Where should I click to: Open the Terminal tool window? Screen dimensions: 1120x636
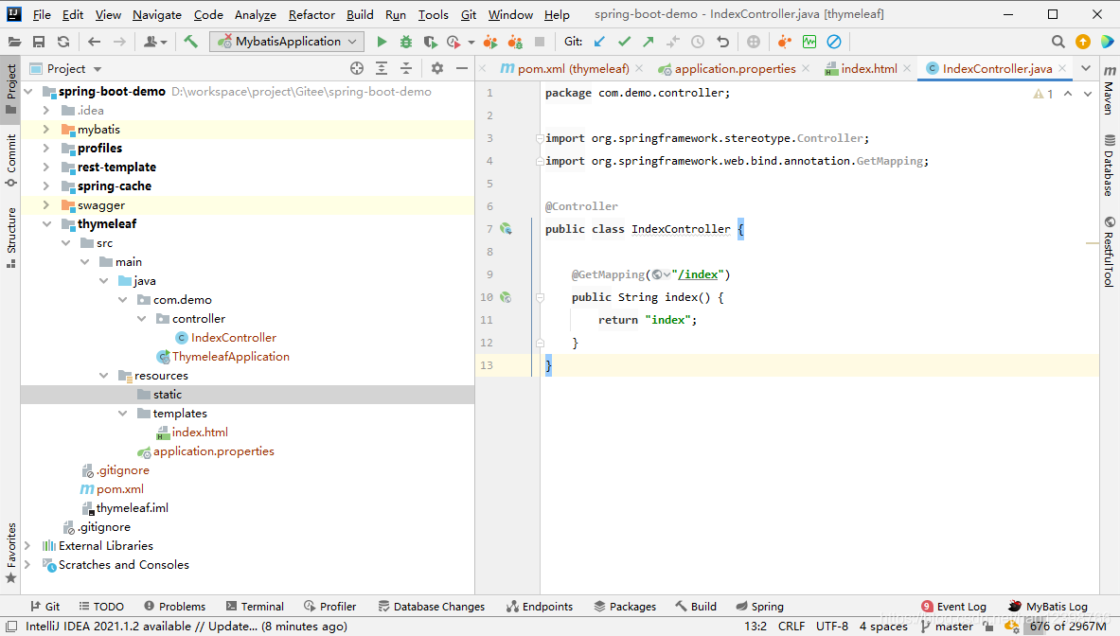pos(255,606)
